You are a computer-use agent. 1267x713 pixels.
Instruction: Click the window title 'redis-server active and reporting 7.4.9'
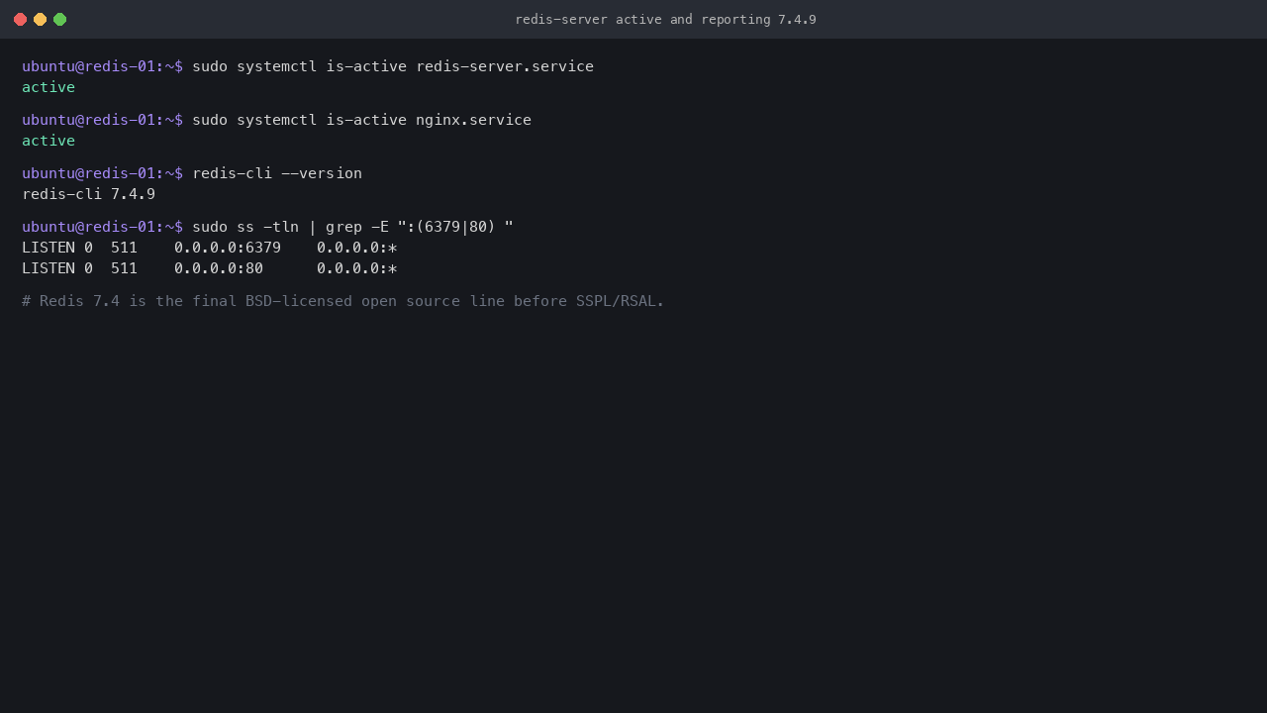coord(665,19)
